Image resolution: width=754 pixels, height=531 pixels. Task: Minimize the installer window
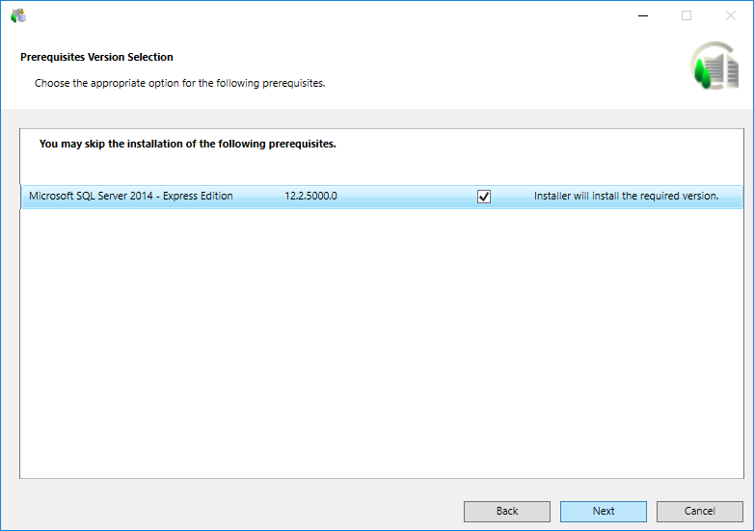642,15
